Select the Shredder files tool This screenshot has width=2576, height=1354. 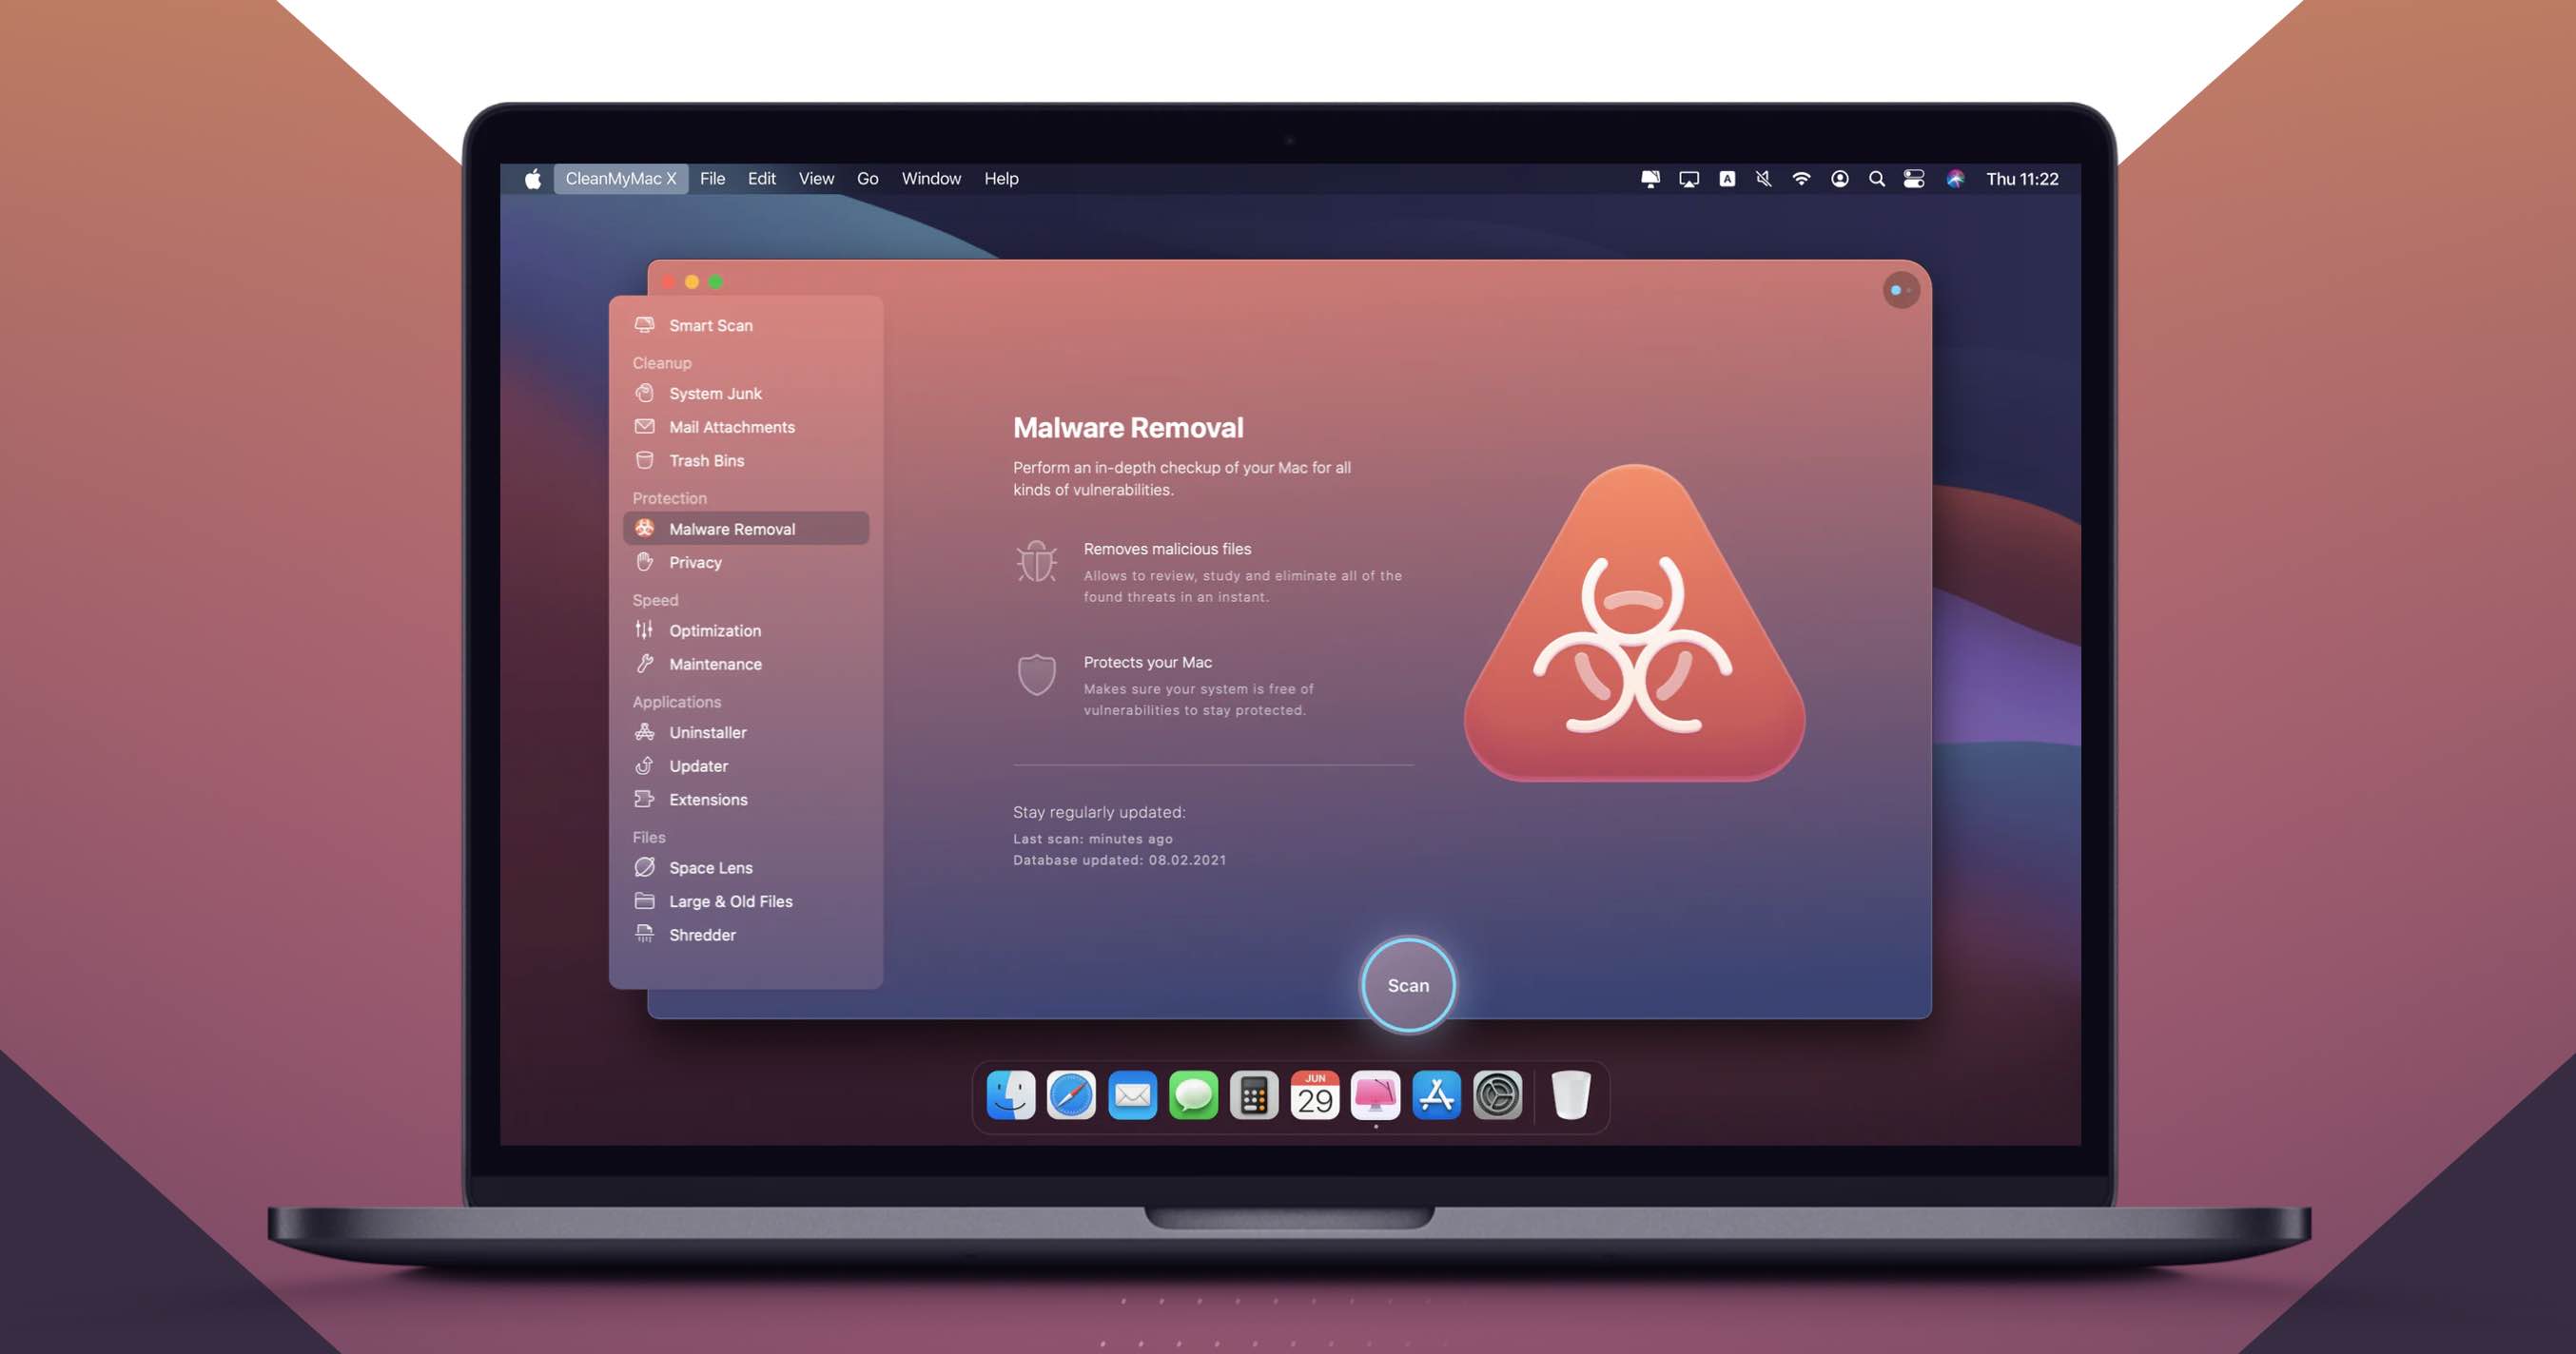[x=700, y=935]
